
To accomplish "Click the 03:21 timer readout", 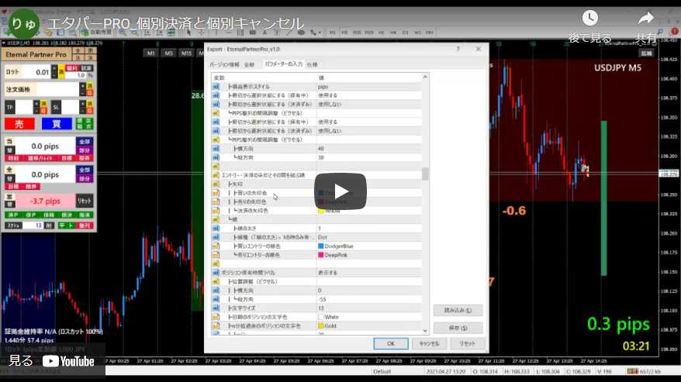I will point(636,346).
